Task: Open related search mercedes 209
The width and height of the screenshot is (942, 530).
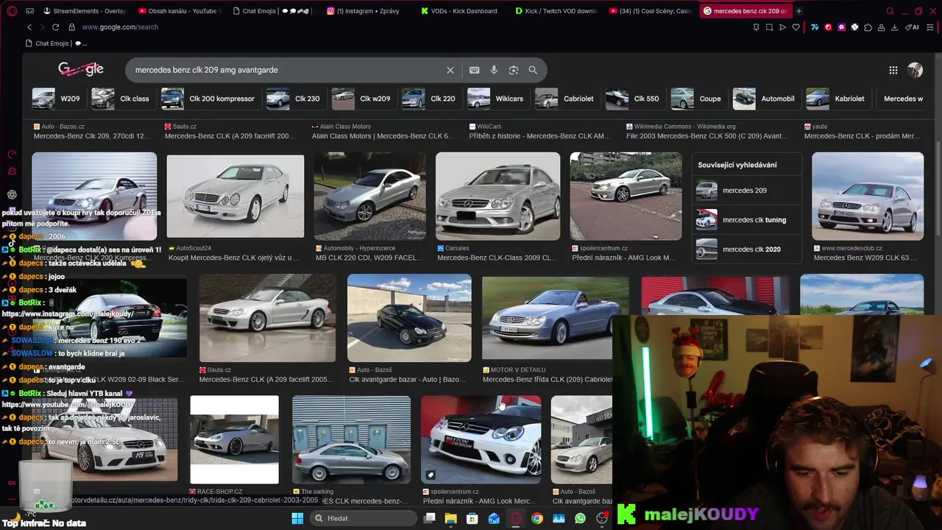Action: 747,191
